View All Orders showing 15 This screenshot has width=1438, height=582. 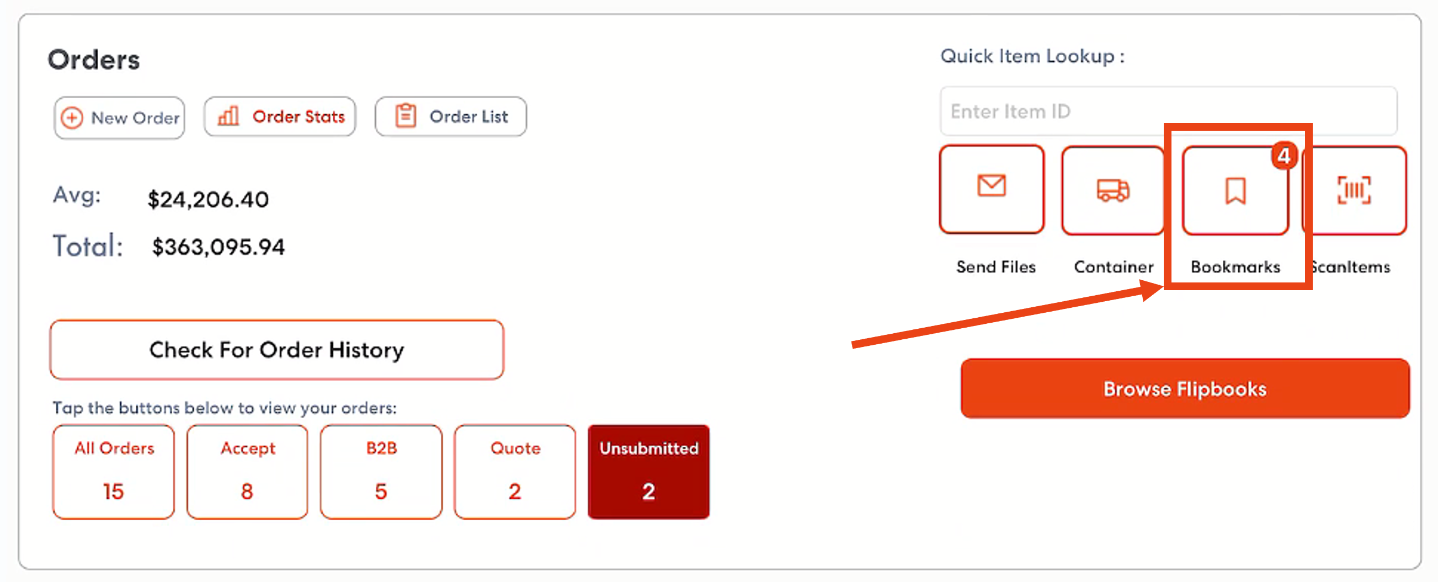113,472
